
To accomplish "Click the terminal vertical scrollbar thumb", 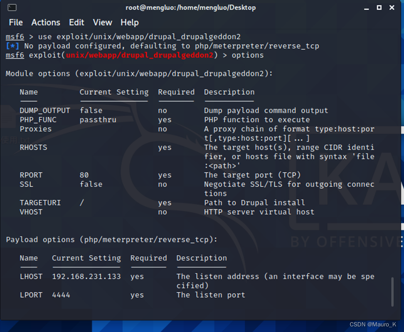I will pyautogui.click(x=392, y=292).
